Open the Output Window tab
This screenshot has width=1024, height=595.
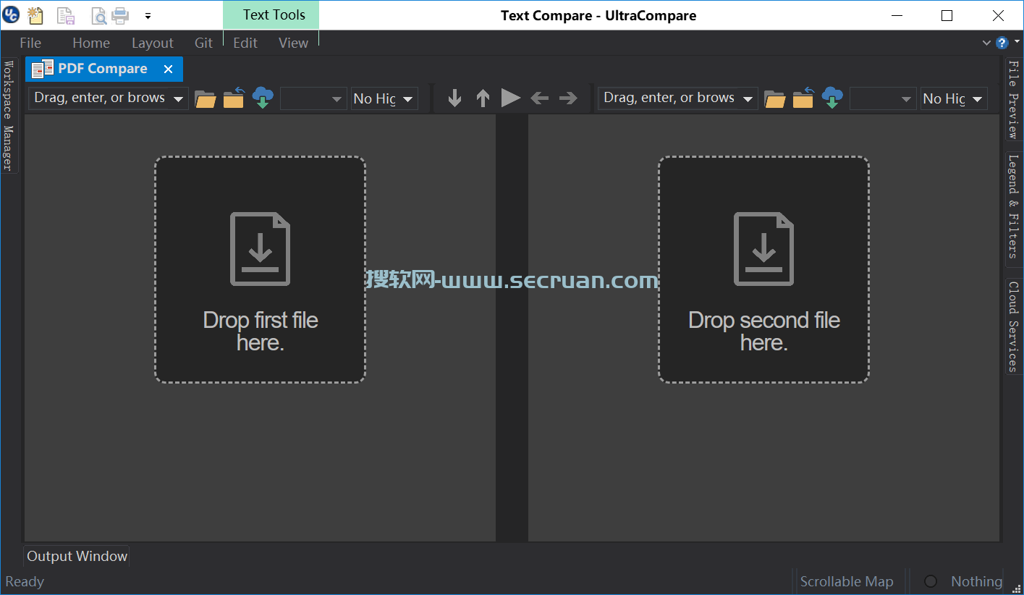(77, 556)
